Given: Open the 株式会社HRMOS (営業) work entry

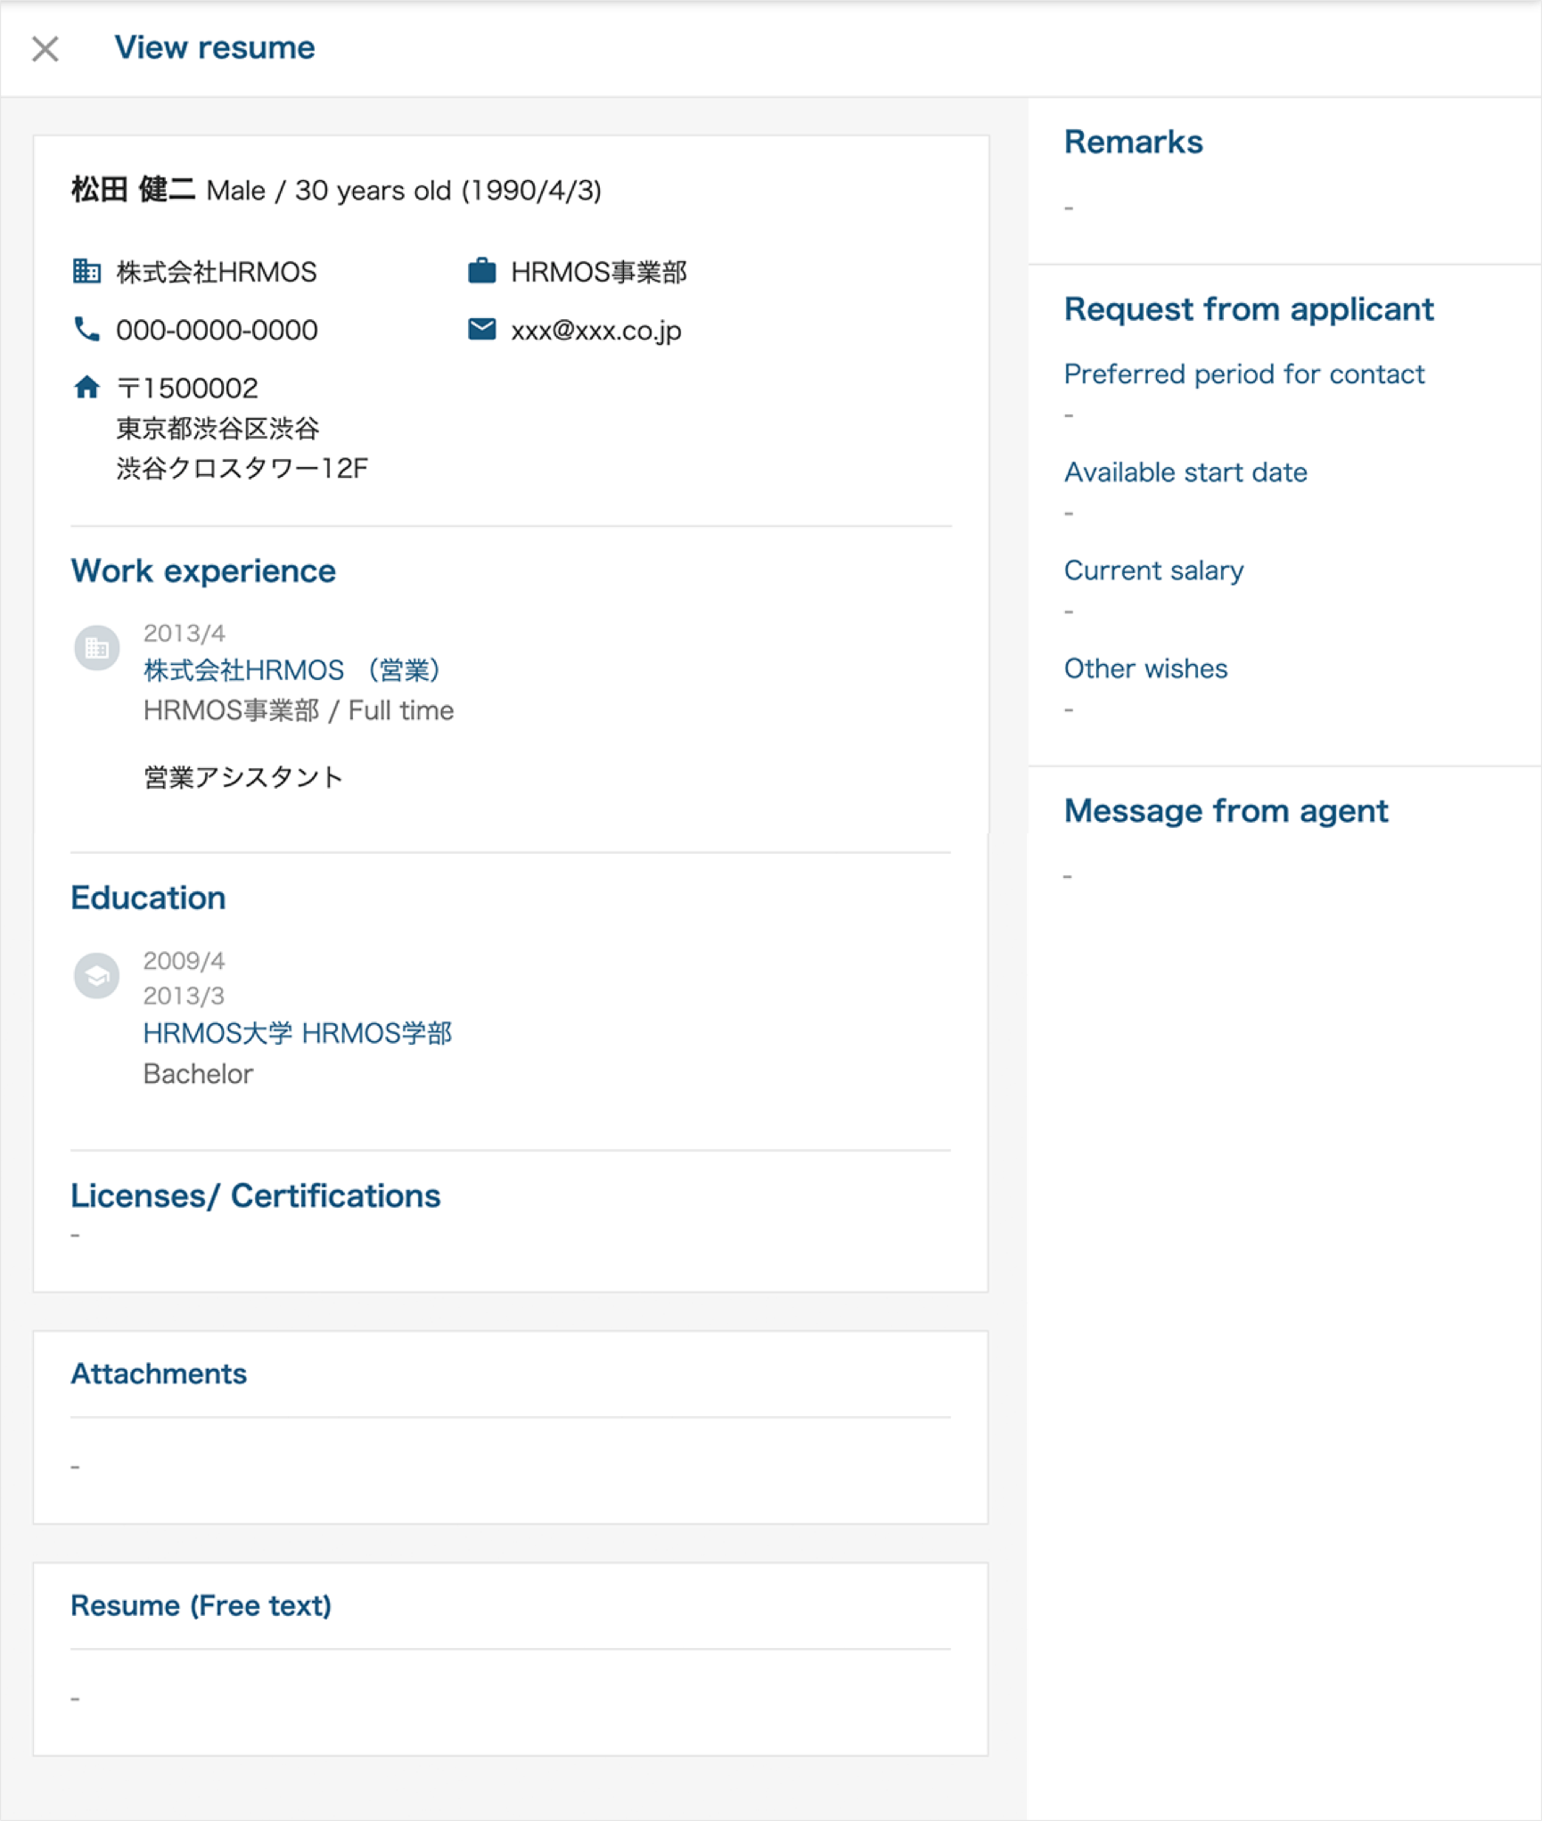Looking at the screenshot, I should tap(292, 670).
